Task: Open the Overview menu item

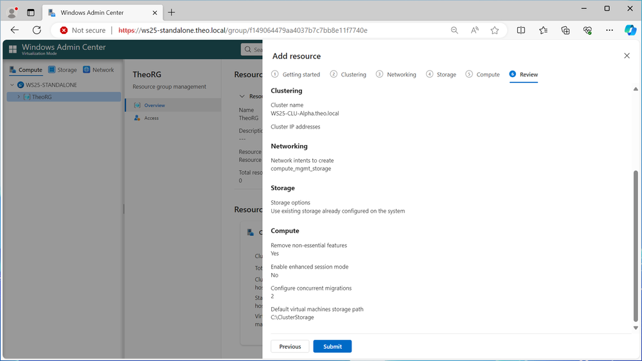Action: pos(173,105)
